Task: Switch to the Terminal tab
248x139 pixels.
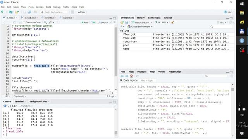Action: coord(19,102)
